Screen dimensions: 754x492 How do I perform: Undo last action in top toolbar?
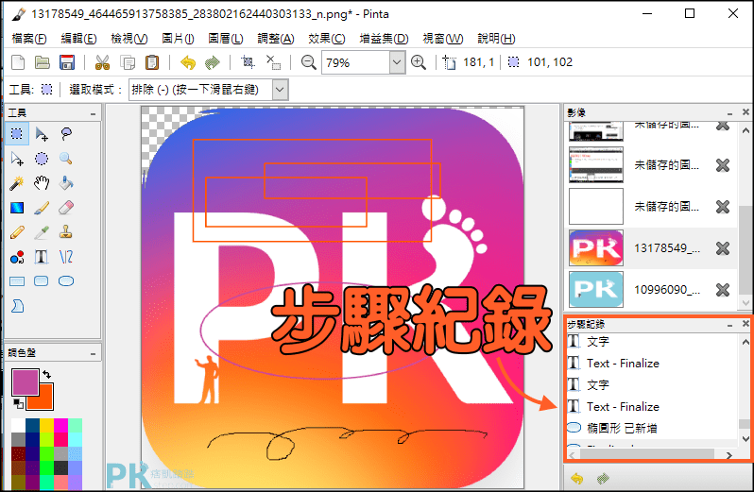coord(187,62)
